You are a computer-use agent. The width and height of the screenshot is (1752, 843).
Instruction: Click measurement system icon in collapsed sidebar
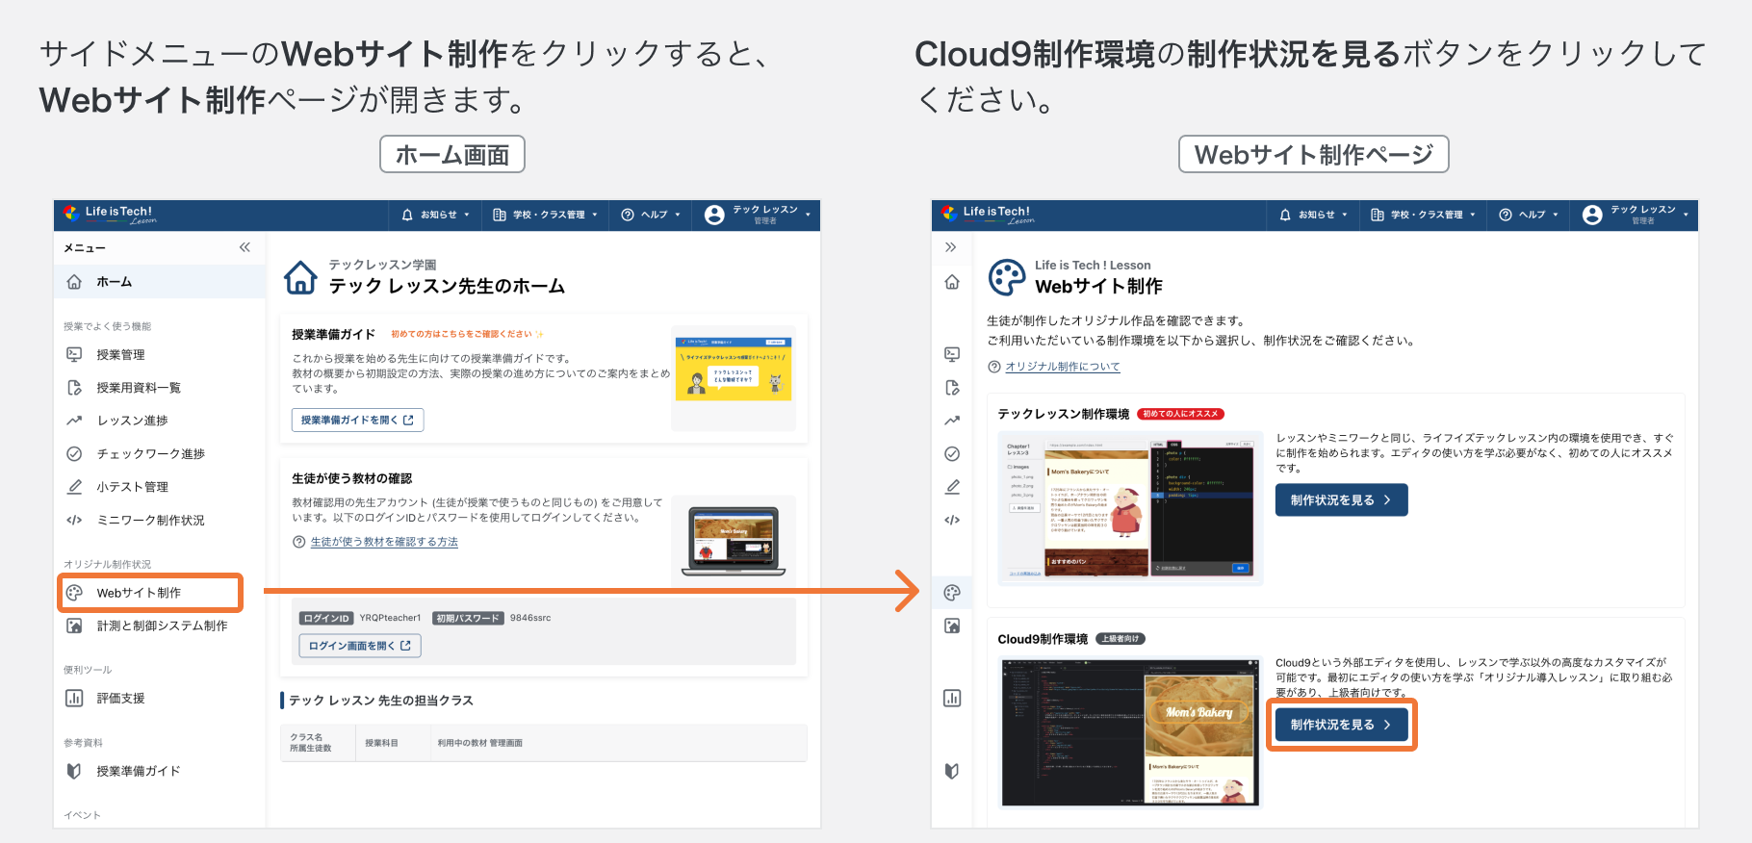952,626
